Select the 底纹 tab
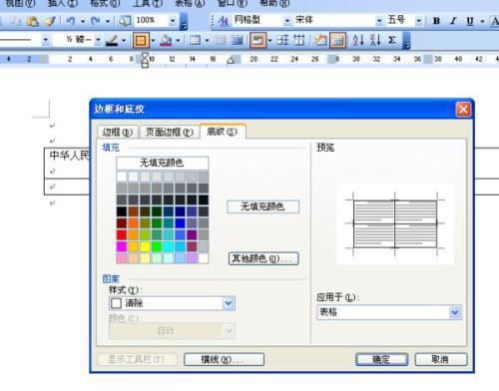Image resolution: width=499 pixels, height=391 pixels. coord(223,132)
